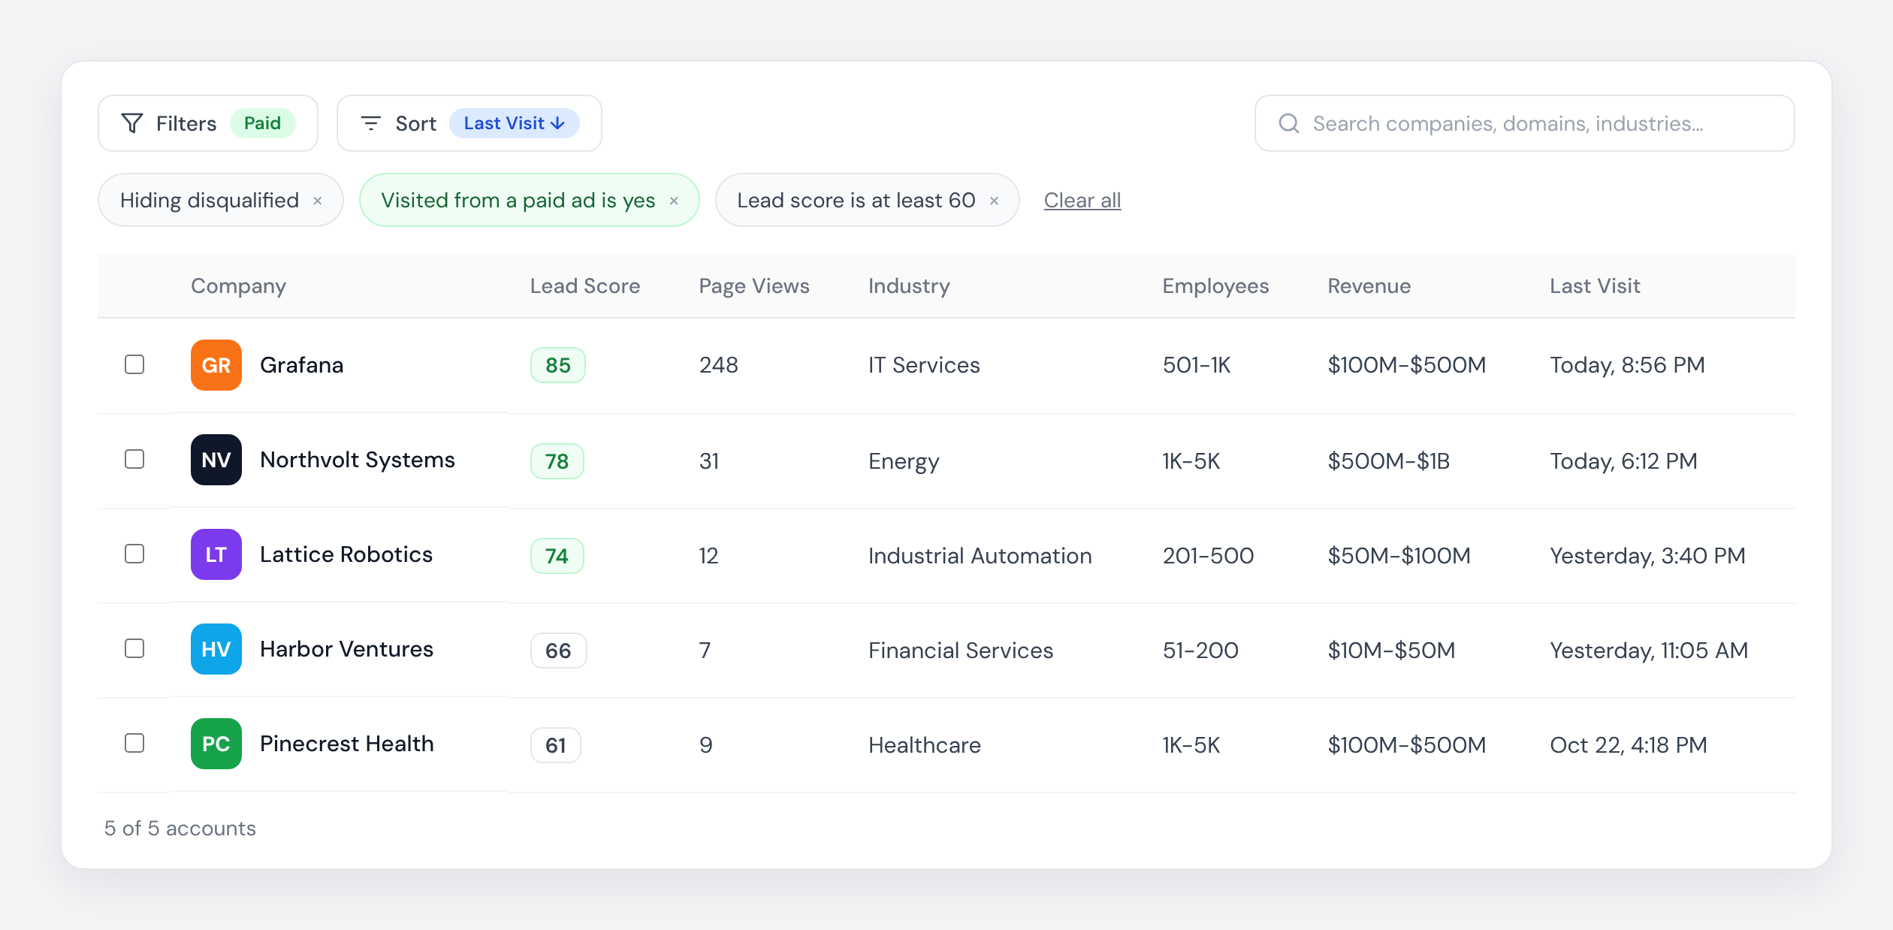Click the Clear all link
Screen dimensions: 1893x930
(x=1082, y=201)
